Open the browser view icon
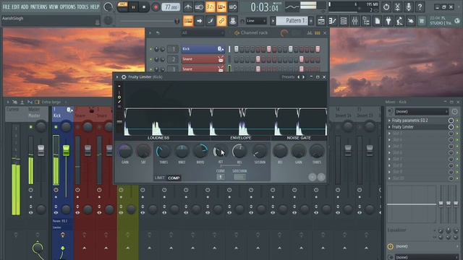The image size is (463, 260). click(x=366, y=21)
